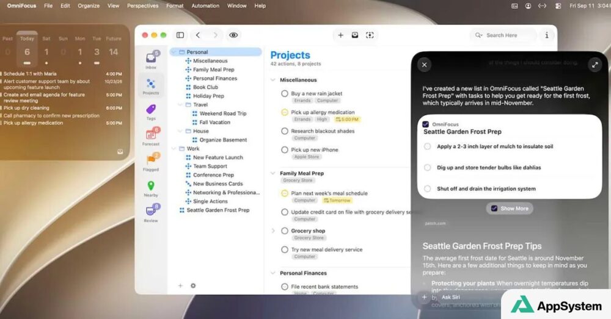Collapse the Personal Finances group

point(273,273)
